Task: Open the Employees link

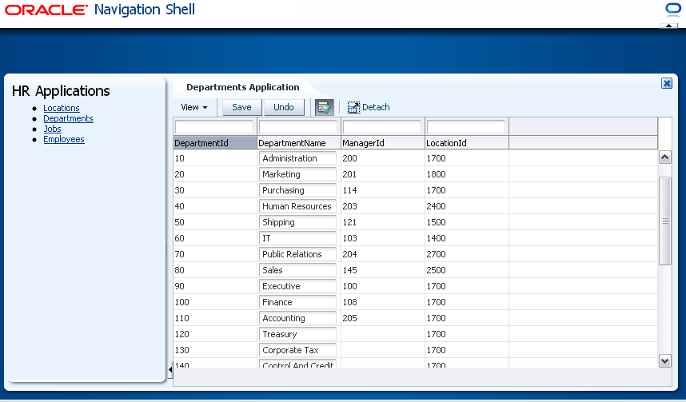Action: pos(64,140)
